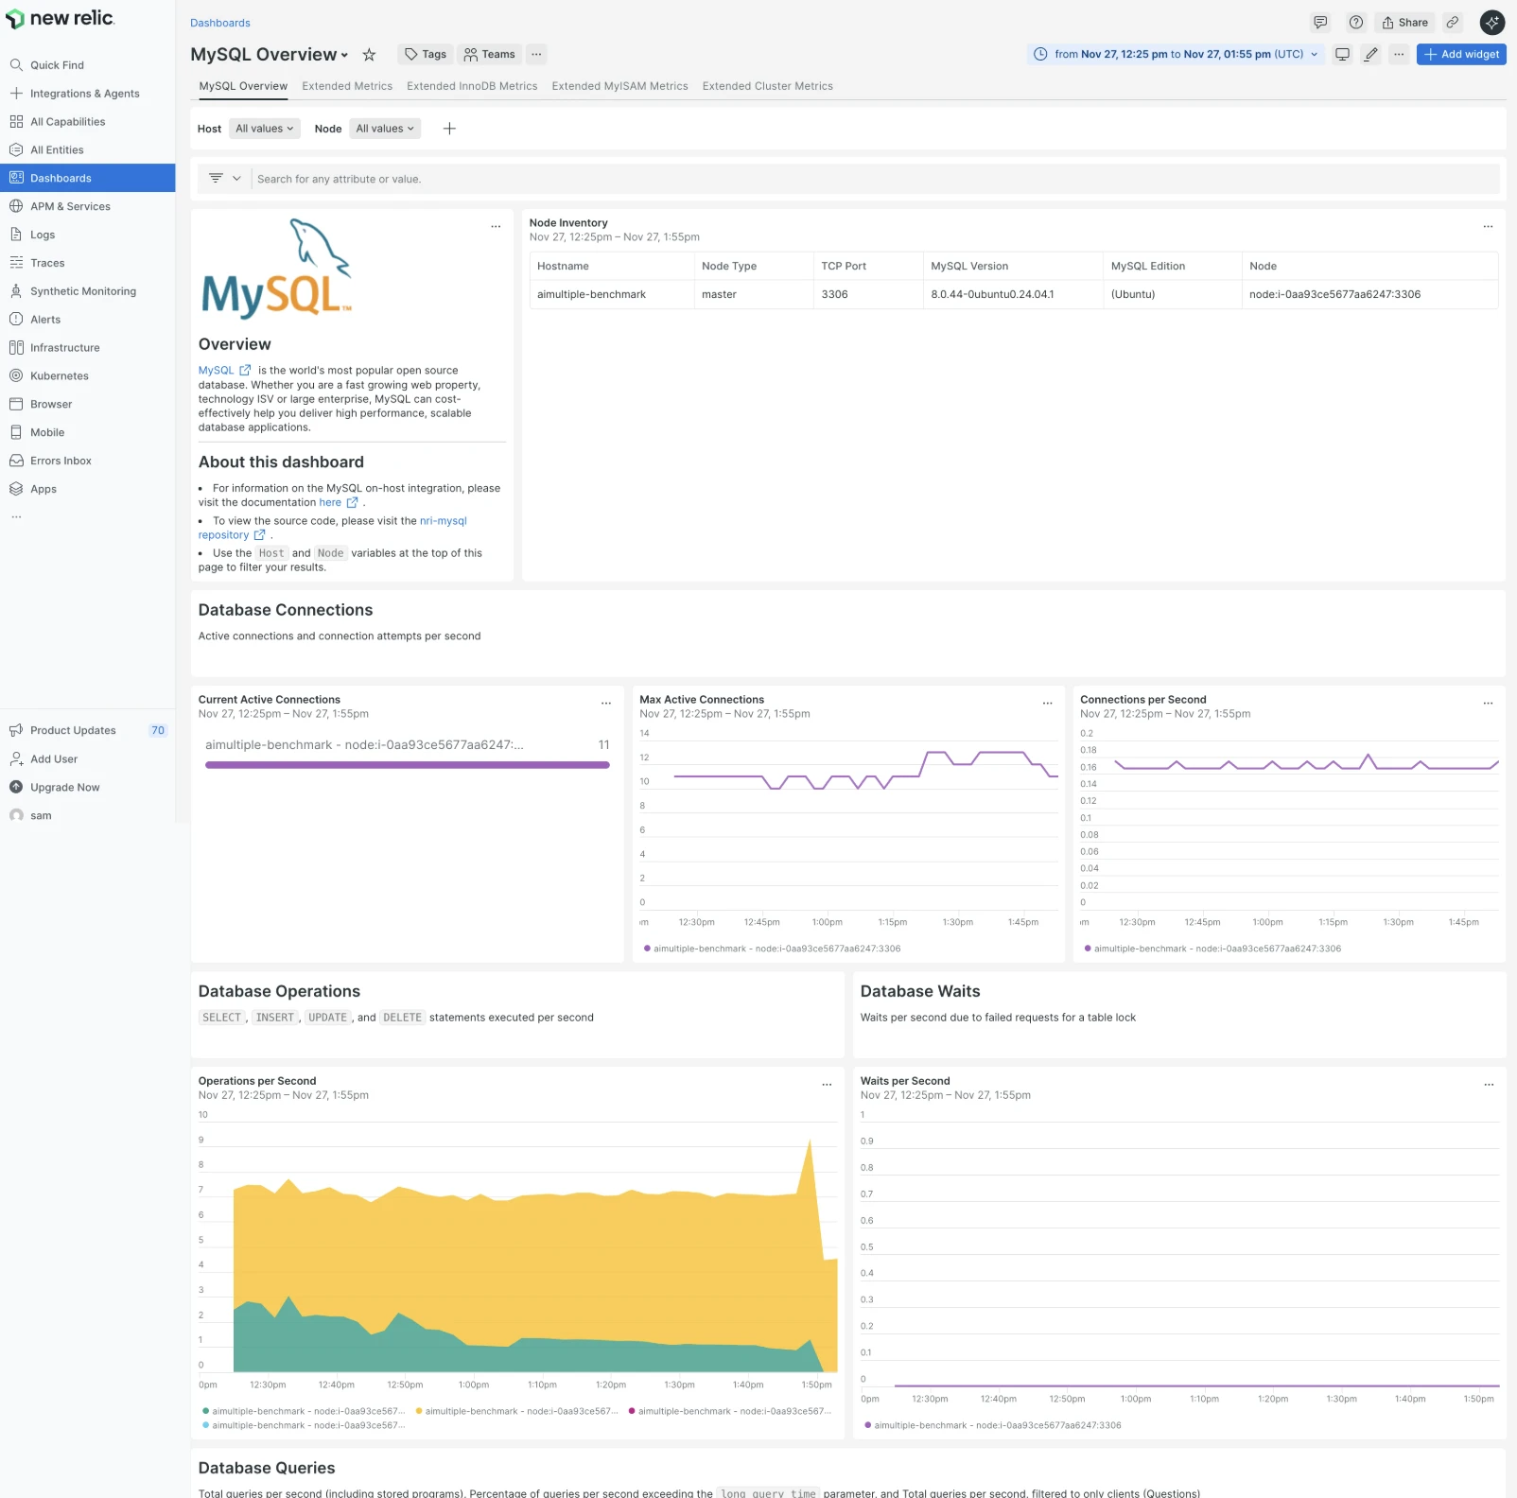Open filter options dropdown in search bar
Viewport: 1517px width, 1498px height.
coord(225,179)
